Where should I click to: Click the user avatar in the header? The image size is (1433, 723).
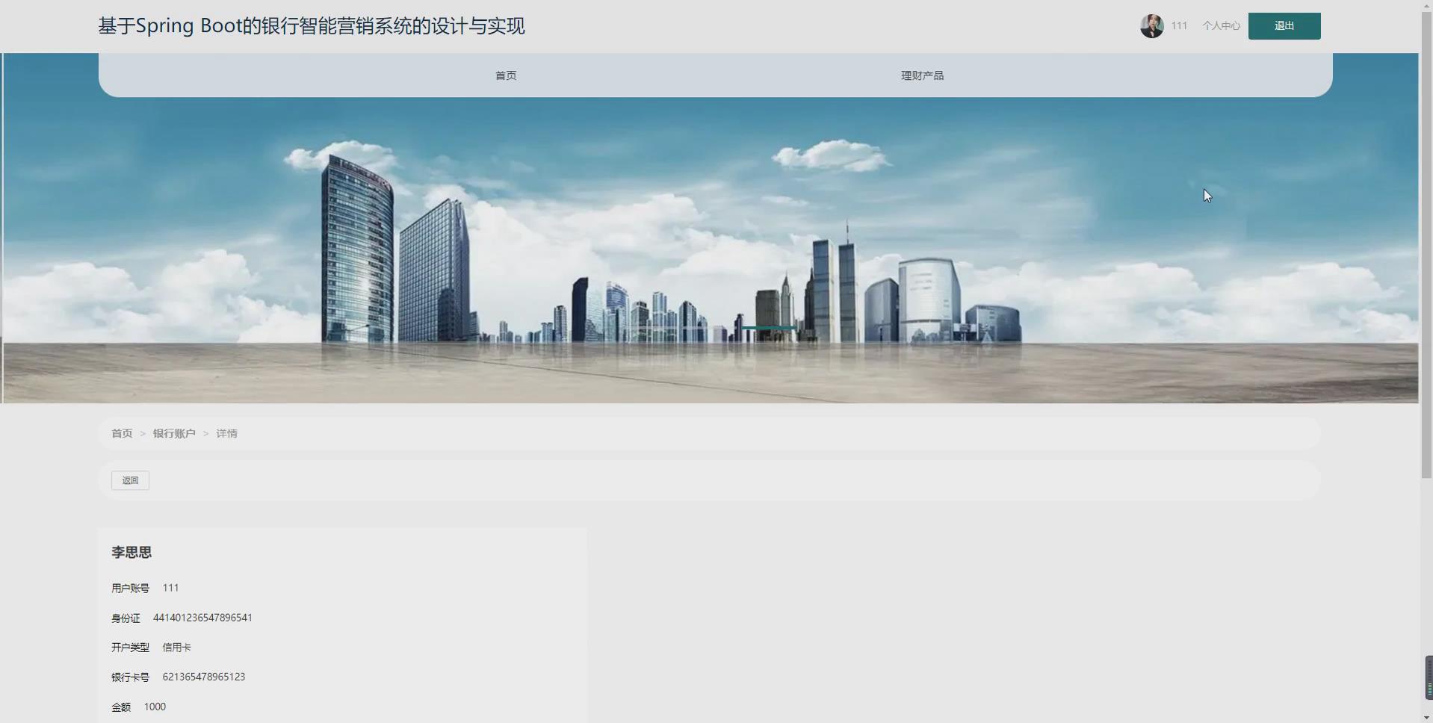tap(1151, 25)
